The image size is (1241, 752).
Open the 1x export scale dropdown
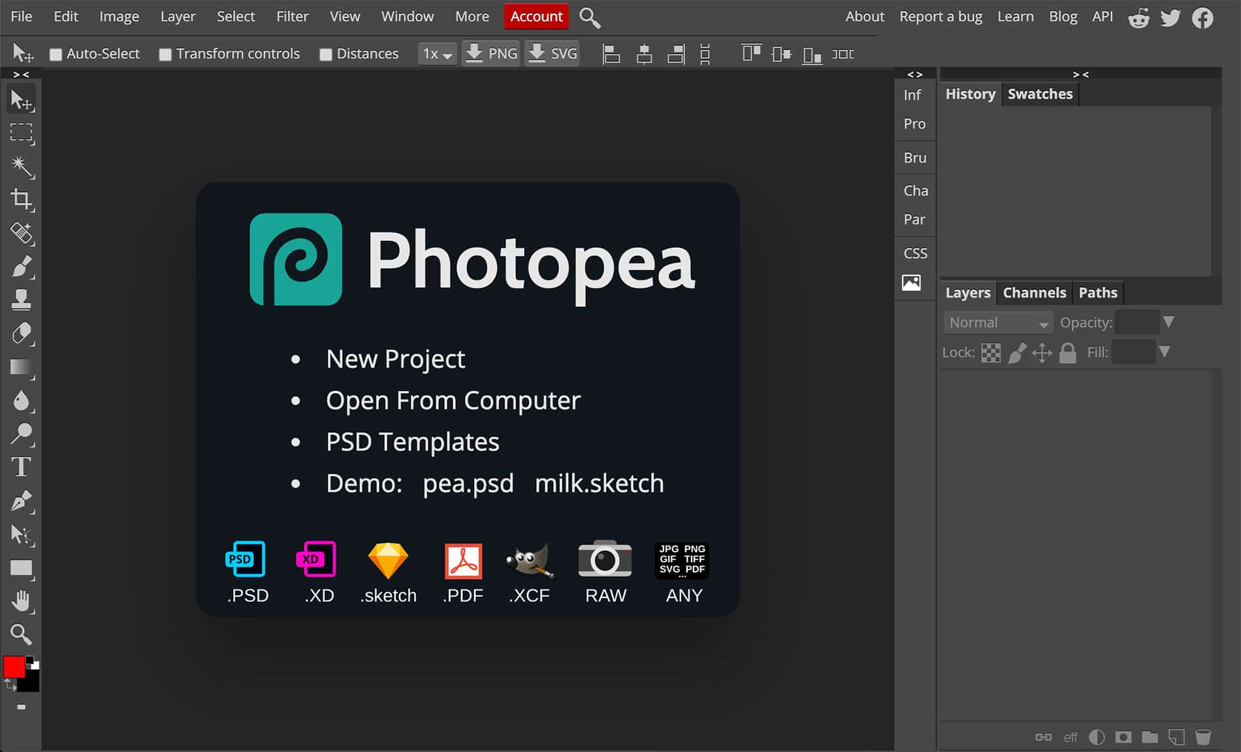pyautogui.click(x=437, y=54)
